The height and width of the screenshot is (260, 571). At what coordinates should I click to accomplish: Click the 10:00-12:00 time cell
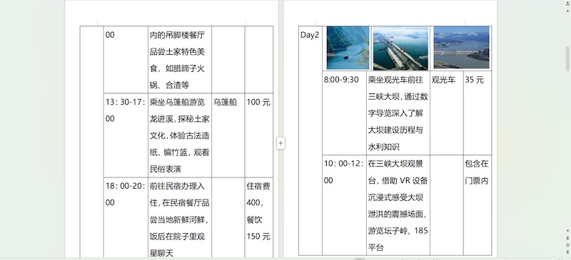[344, 204]
